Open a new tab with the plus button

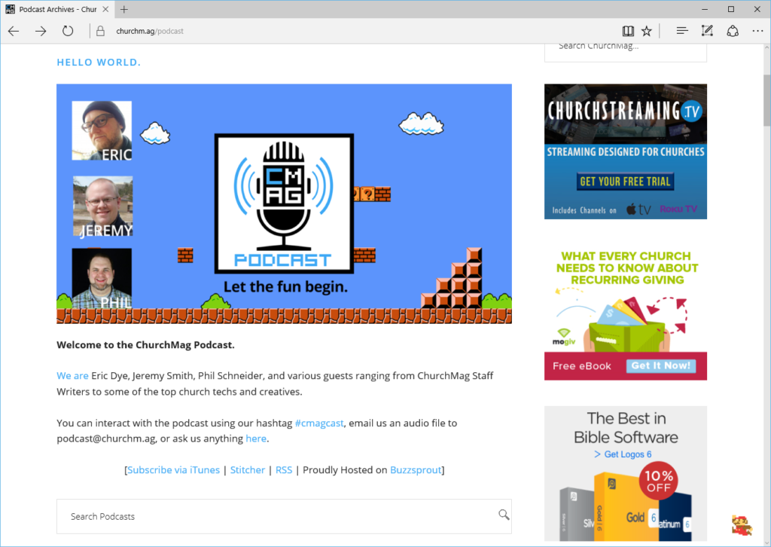pyautogui.click(x=124, y=9)
